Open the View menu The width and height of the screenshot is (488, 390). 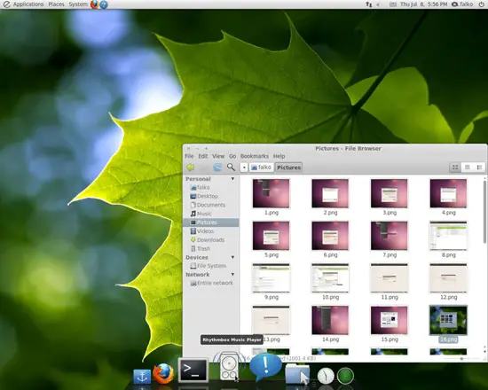[x=218, y=156]
